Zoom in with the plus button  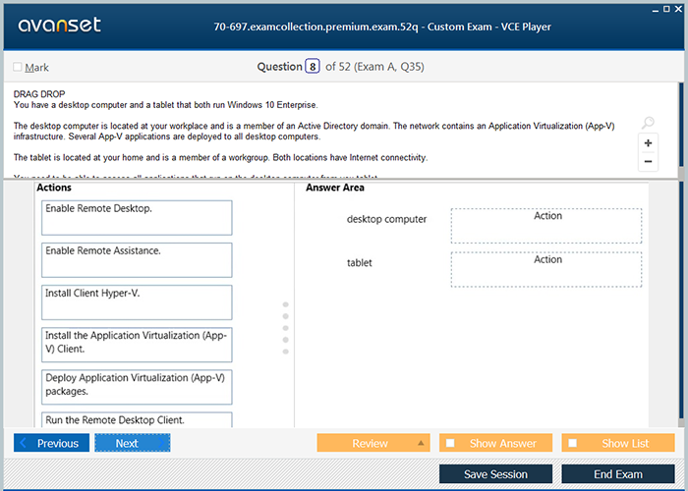(648, 143)
